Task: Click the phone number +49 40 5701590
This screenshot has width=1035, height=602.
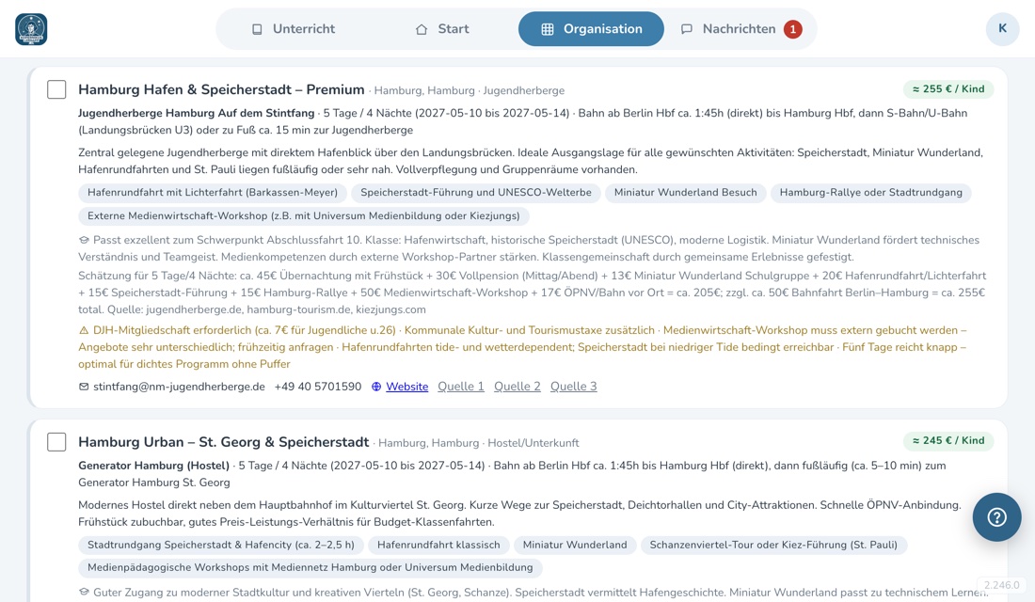Action: click(317, 387)
